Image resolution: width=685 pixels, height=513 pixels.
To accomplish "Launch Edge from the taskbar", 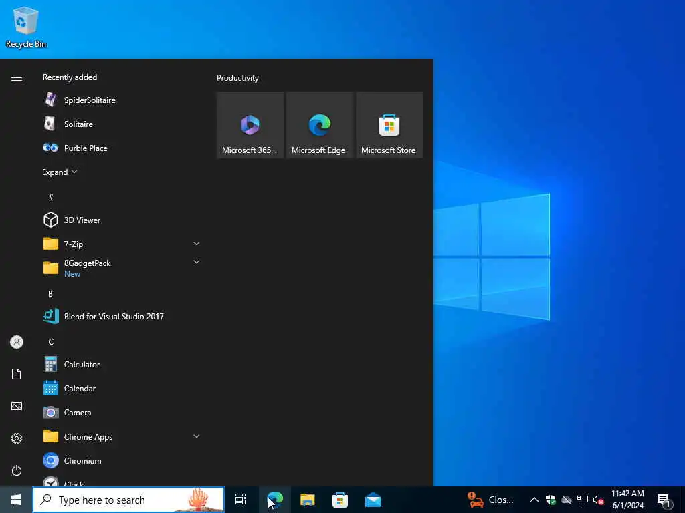I will (x=275, y=500).
